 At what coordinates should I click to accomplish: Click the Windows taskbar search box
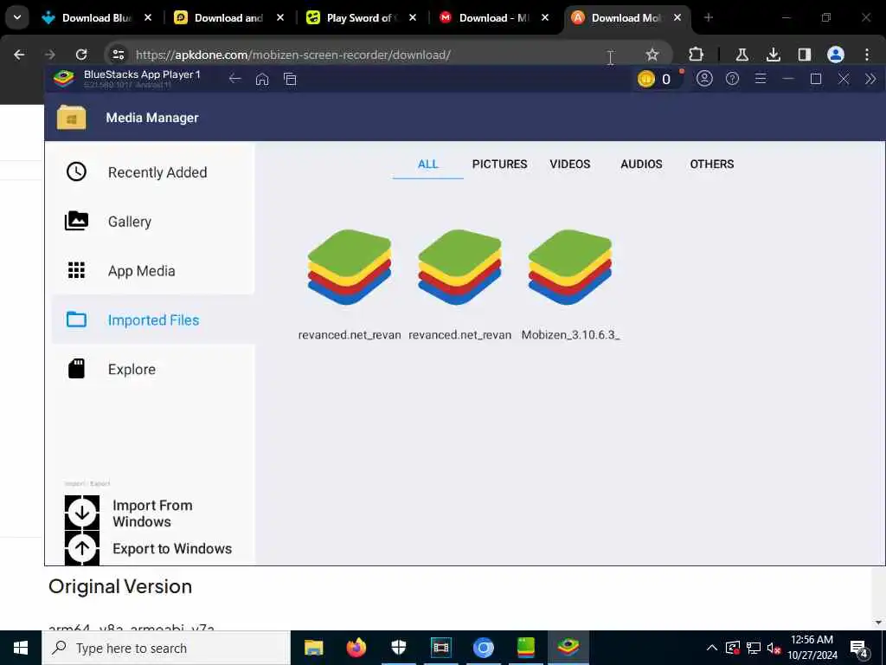click(166, 648)
